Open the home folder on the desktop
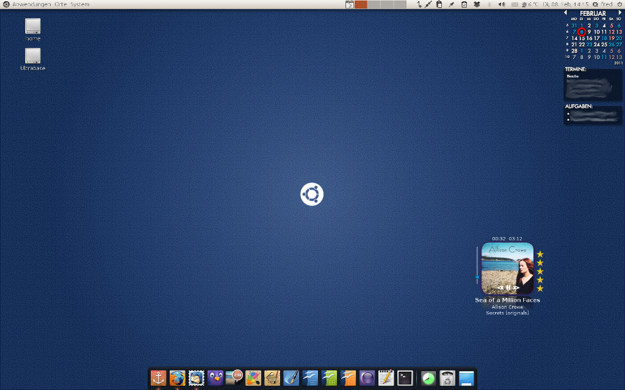The height and width of the screenshot is (390, 625). [32, 26]
